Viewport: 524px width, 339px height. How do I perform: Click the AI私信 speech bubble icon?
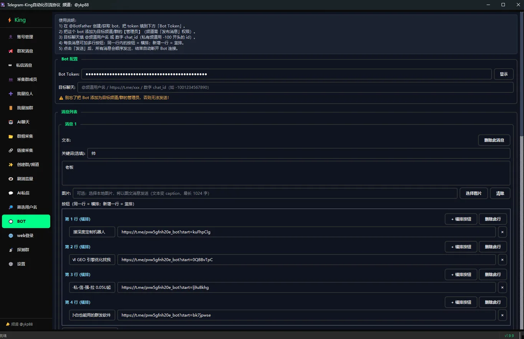[x=11, y=193]
